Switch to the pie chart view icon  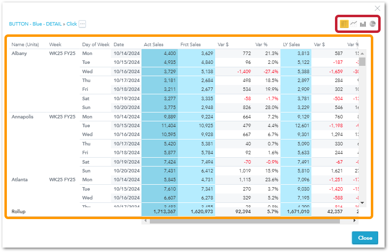pyautogui.click(x=373, y=24)
